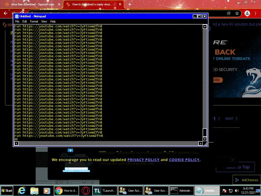This screenshot has height=196, width=261.
Task: Click Notepad's vertical scroll down arrow
Action: click(x=205, y=139)
